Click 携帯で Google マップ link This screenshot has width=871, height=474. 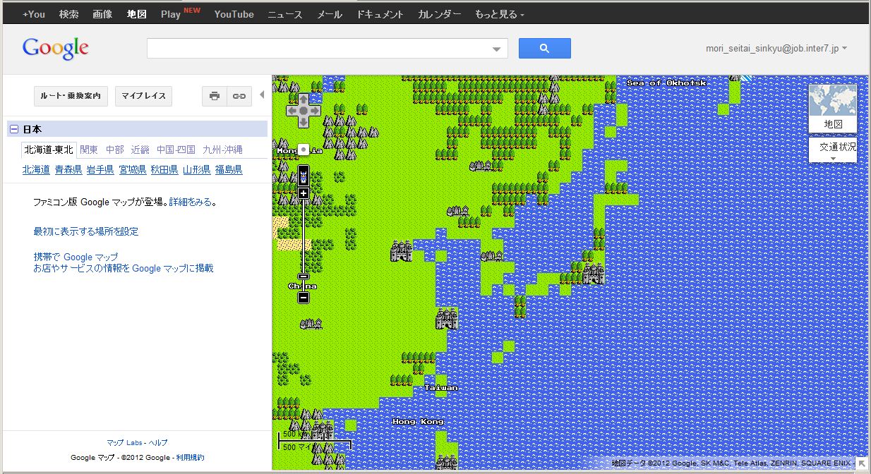click(76, 257)
